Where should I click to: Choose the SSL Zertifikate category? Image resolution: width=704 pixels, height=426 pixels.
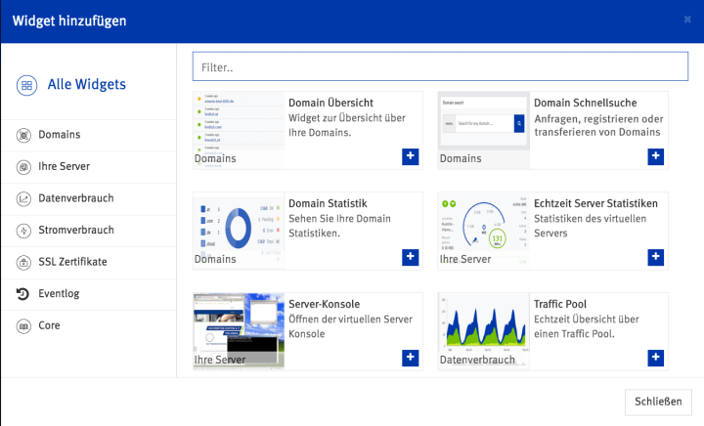[x=72, y=262]
